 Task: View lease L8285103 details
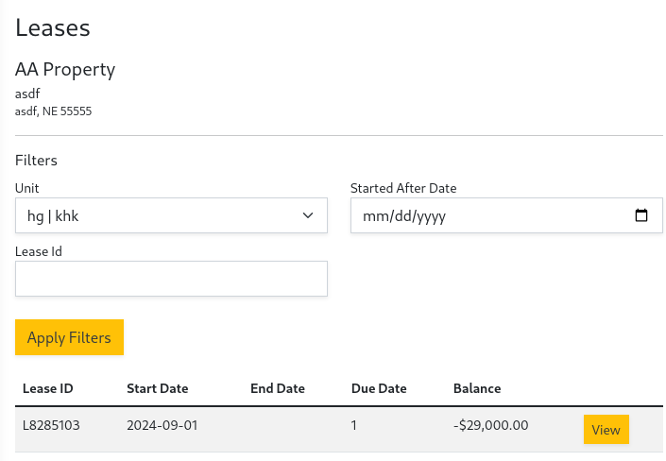pos(606,430)
